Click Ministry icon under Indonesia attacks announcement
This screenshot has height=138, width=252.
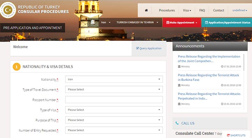[179, 104]
